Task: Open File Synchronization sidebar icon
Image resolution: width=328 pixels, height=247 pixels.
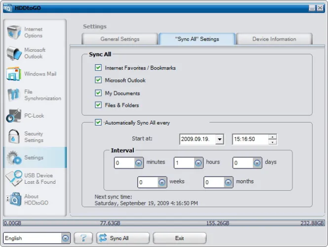Action: [14, 95]
